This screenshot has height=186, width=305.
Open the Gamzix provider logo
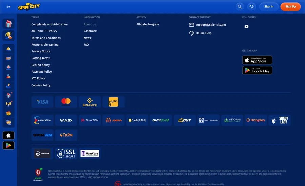66,120
